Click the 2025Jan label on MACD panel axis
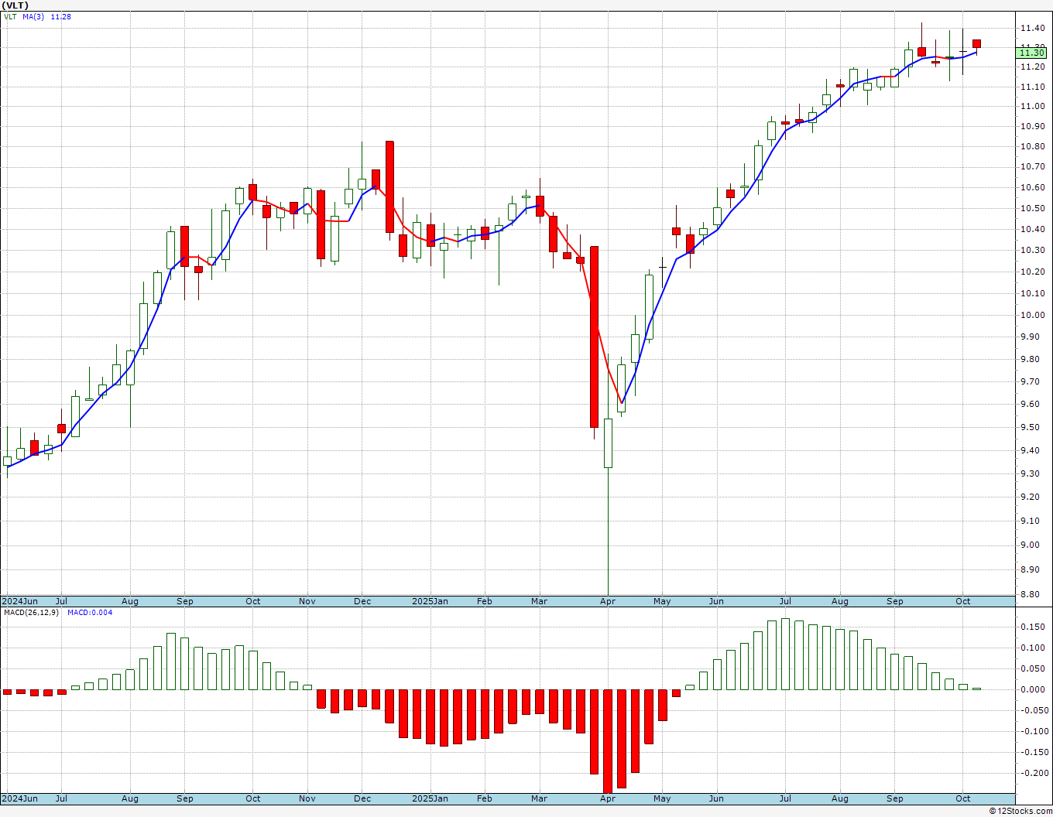 (x=430, y=798)
